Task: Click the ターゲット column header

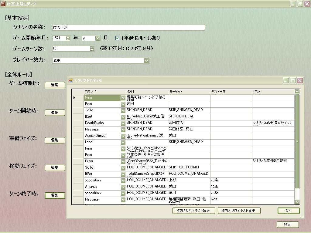Action: click(189, 92)
